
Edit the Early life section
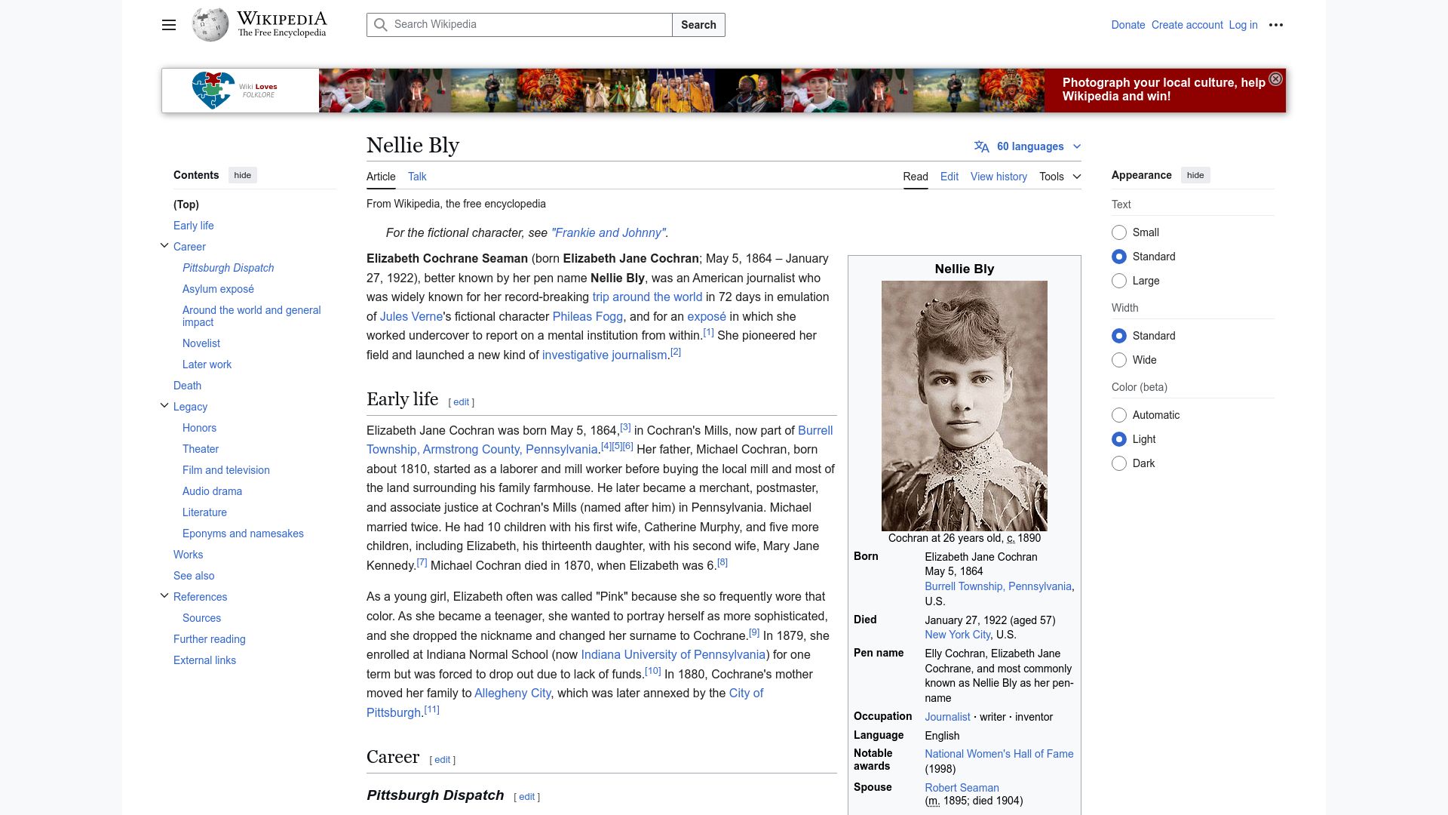pyautogui.click(x=462, y=402)
